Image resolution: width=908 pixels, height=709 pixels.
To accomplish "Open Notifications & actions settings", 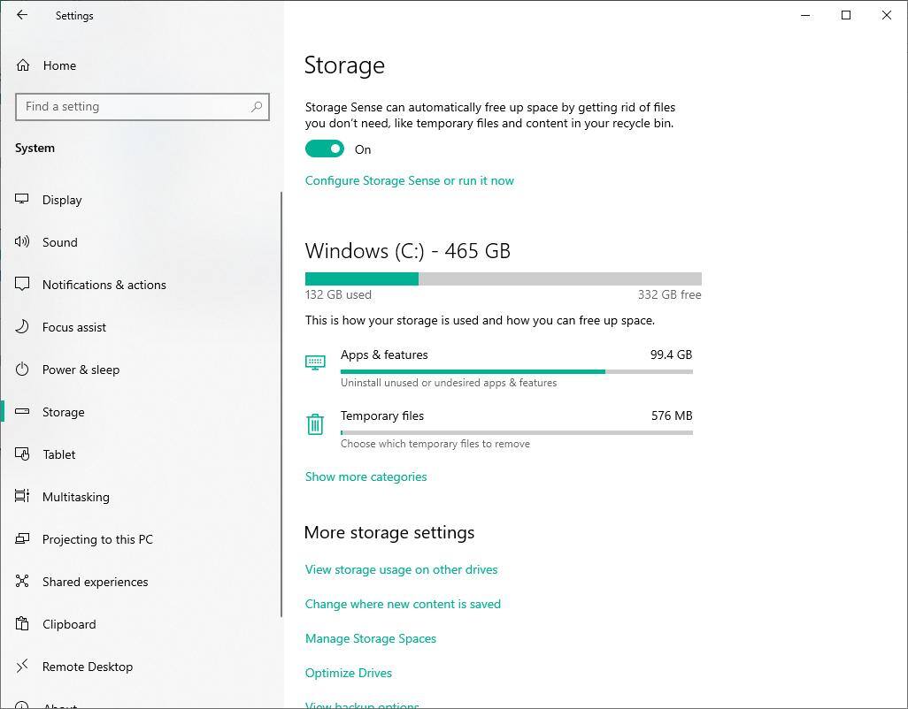I will (104, 285).
